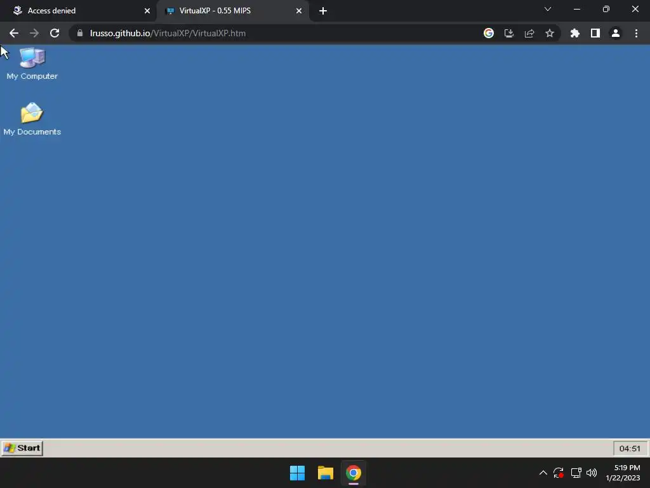Screen dimensions: 650x488
Task: Open File Explorer from taskbar
Action: tap(326, 473)
